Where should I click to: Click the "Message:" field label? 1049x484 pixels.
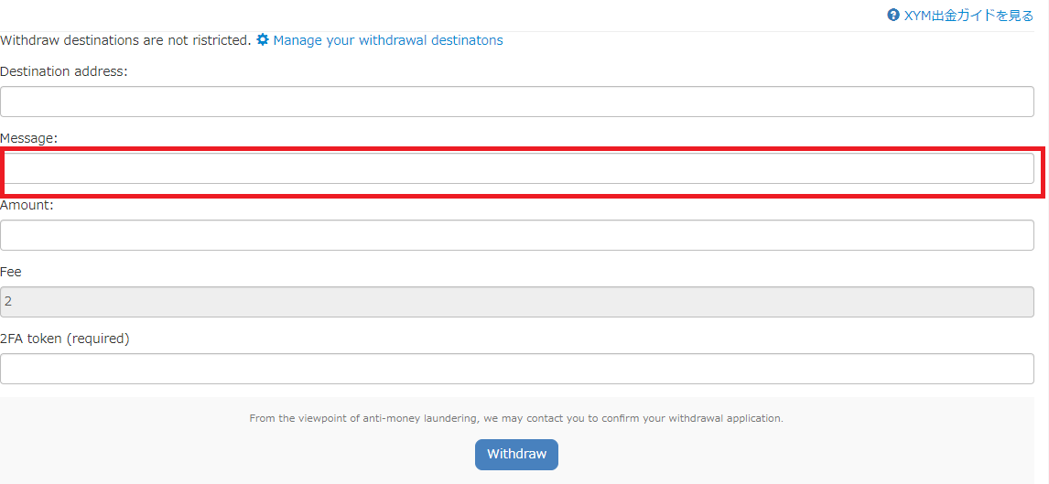coord(28,138)
